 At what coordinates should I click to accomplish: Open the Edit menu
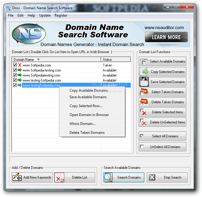[20, 15]
